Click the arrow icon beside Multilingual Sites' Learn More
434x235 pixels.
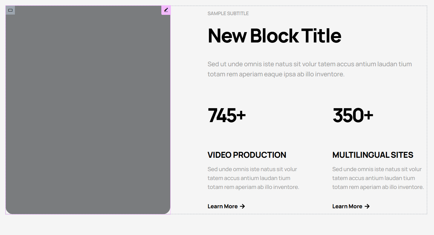(x=367, y=206)
